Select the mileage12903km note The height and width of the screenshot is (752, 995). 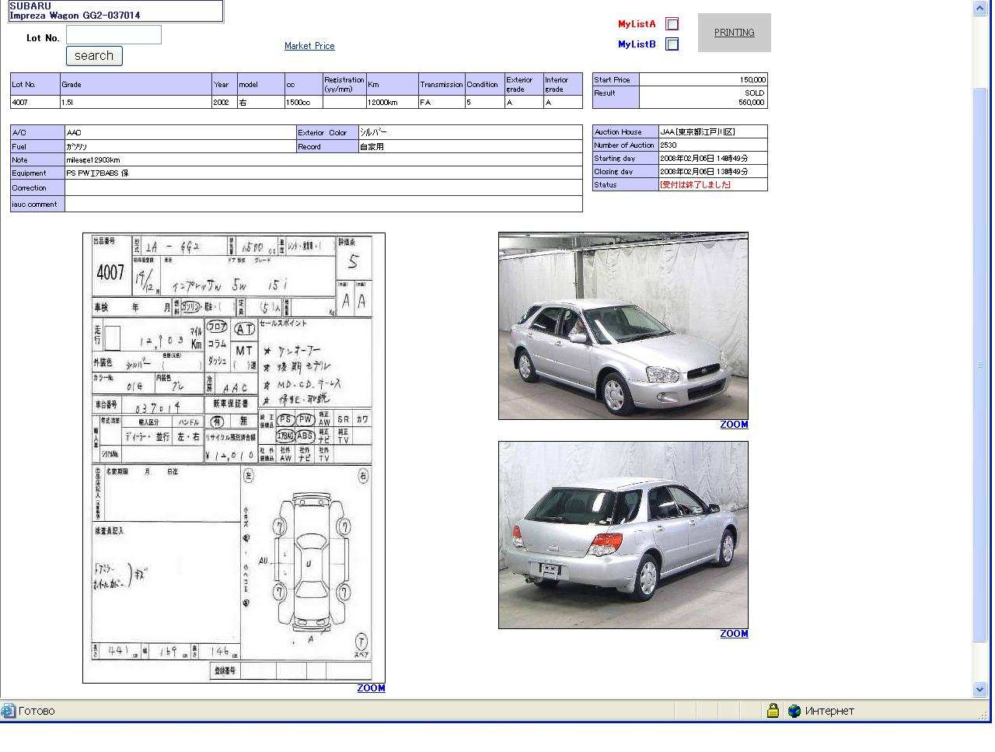(x=93, y=160)
